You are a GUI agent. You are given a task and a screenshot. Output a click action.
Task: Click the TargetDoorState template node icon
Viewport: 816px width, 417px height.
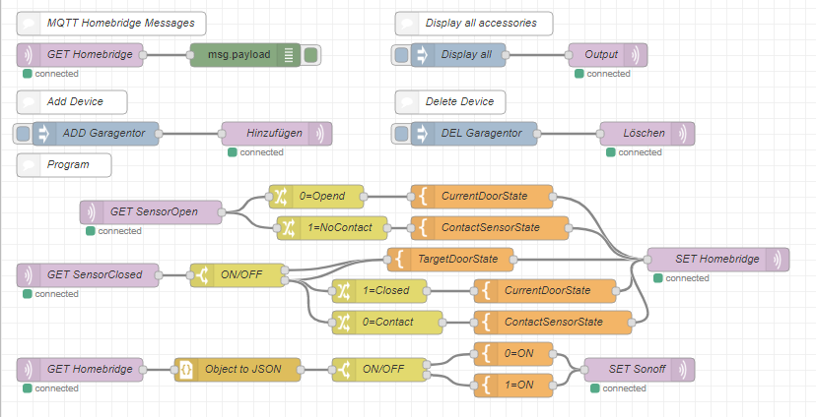pos(399,259)
